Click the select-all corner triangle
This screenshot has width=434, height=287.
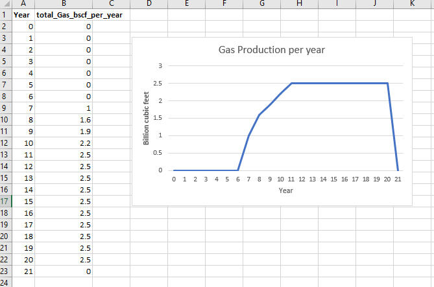[6, 4]
